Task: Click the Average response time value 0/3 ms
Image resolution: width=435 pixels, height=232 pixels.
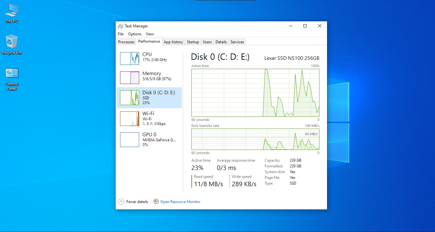Action: pos(226,168)
